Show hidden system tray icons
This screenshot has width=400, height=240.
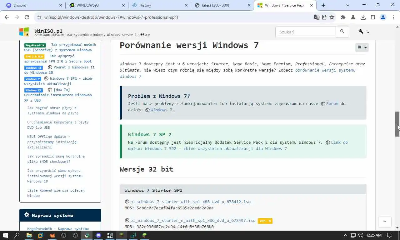pyautogui.click(x=346, y=235)
